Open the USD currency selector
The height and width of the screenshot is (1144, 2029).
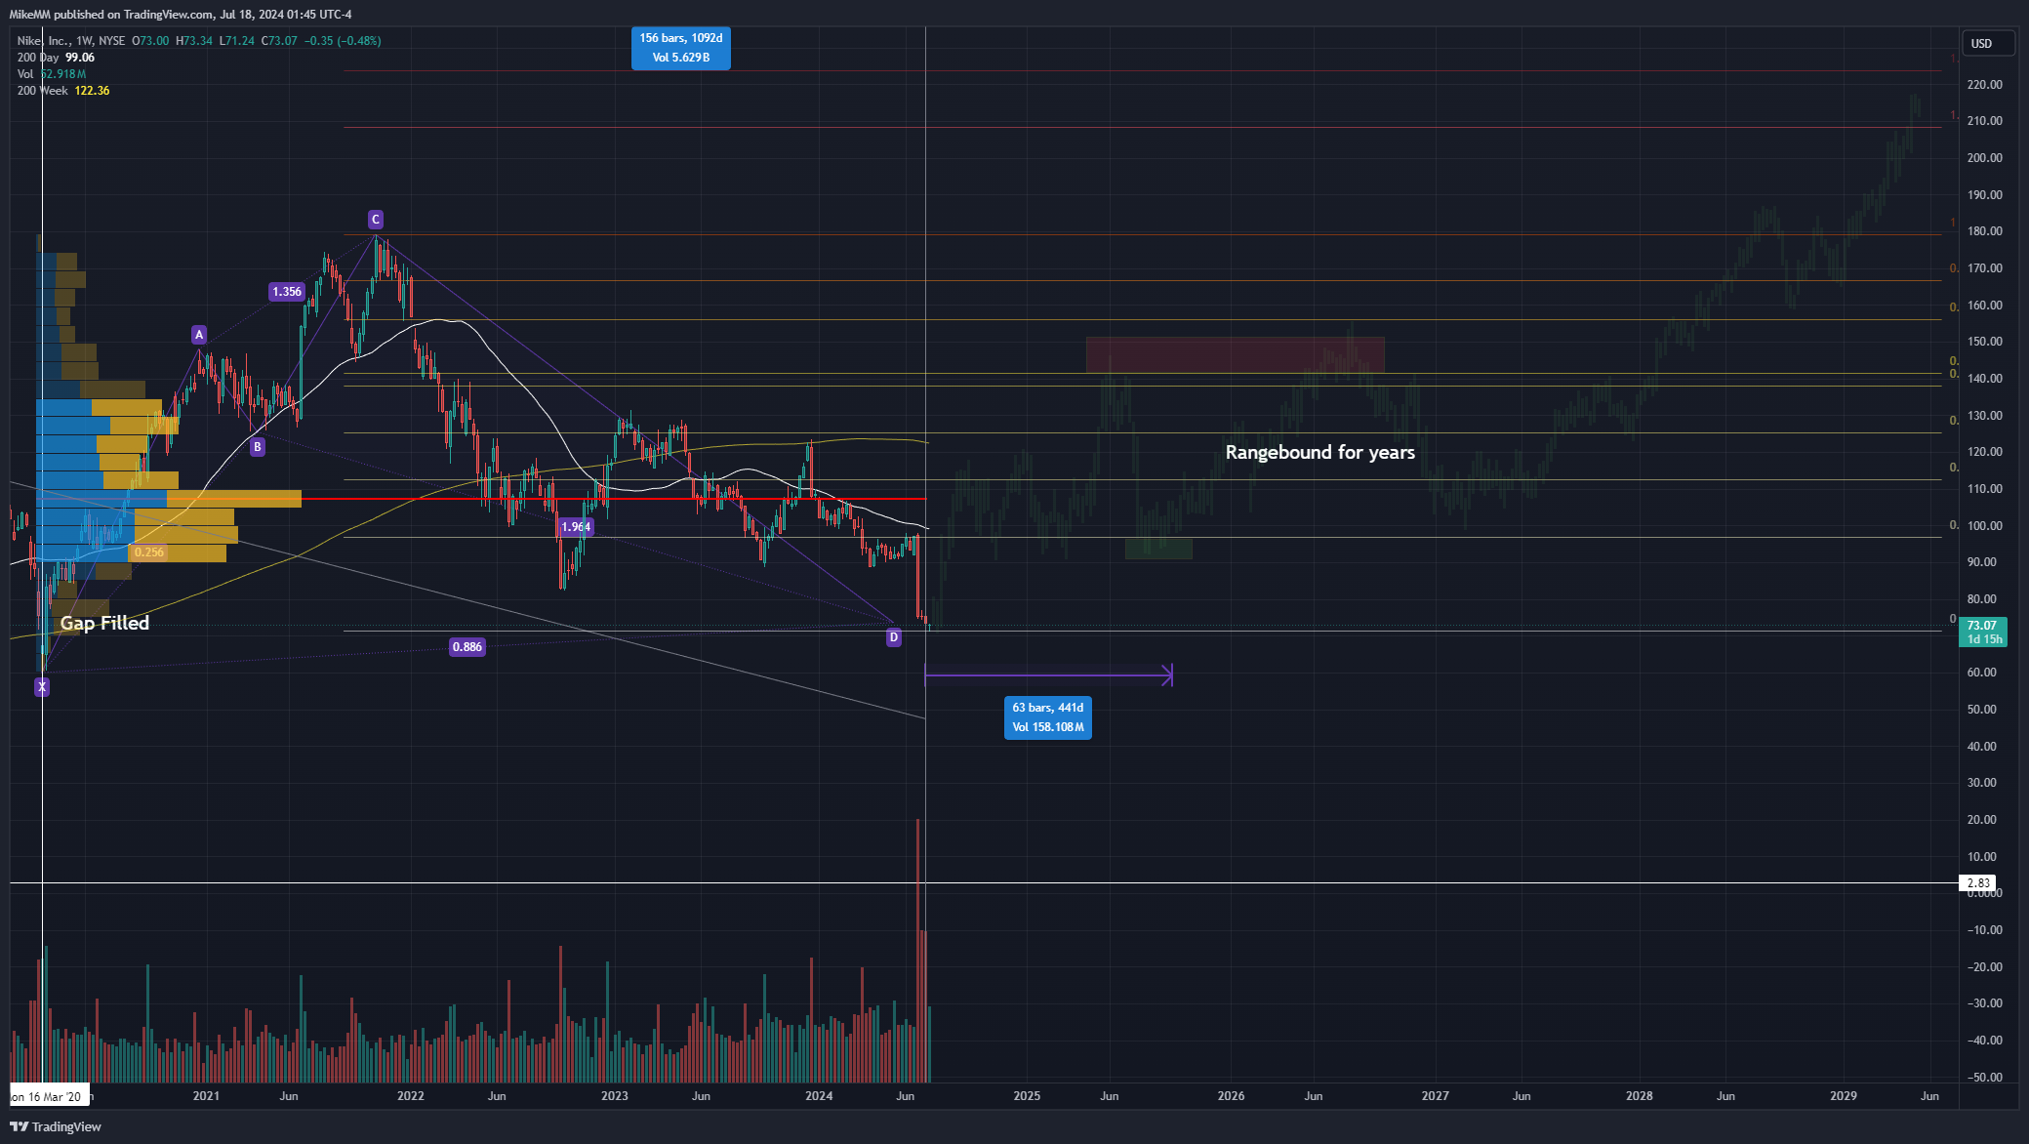(x=1987, y=43)
